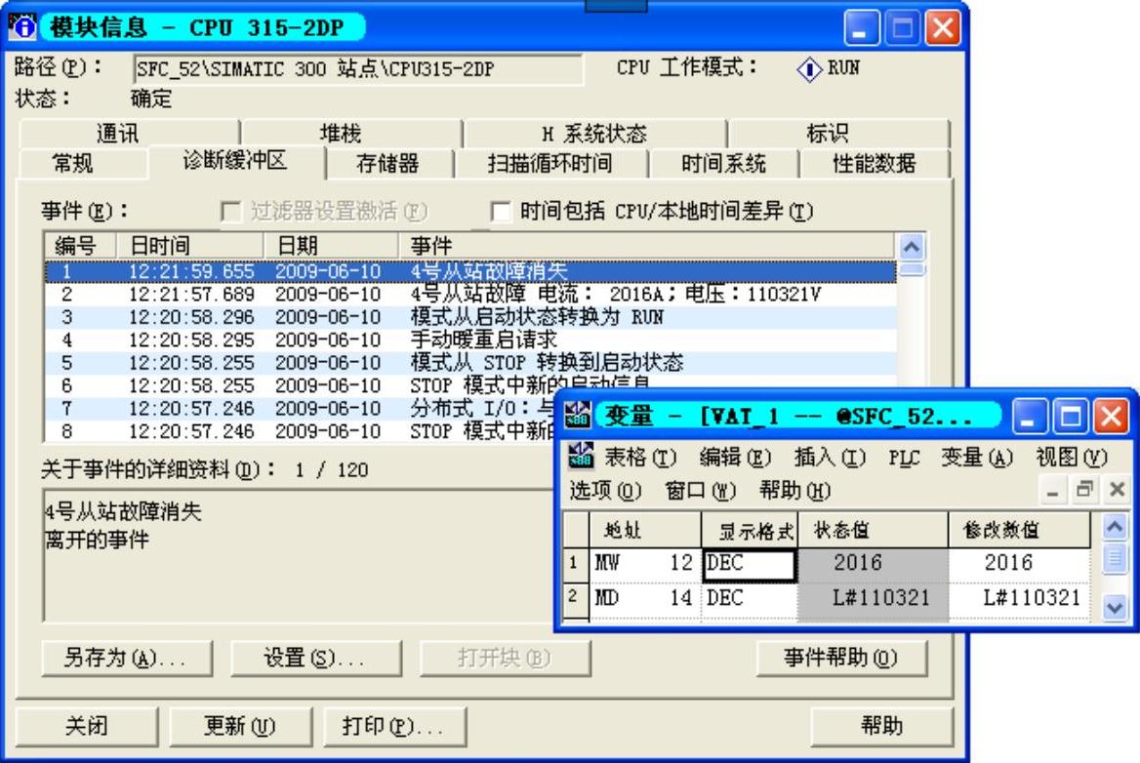
Task: Click the 事件帮助(O) button
Action: [842, 659]
